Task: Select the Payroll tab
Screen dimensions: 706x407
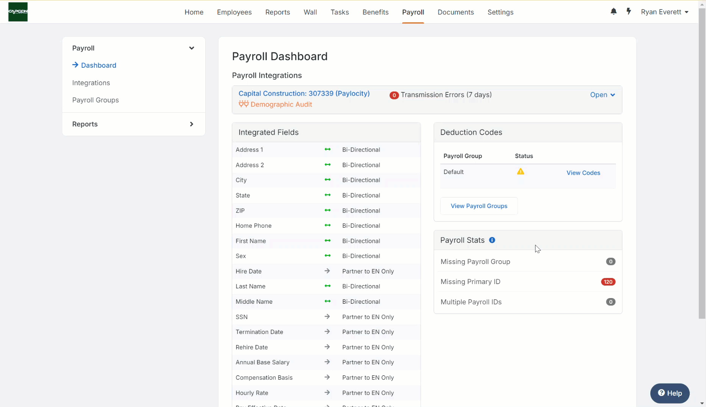Action: coord(413,12)
